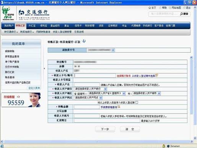Click the Expo 2010 logo

point(8,13)
